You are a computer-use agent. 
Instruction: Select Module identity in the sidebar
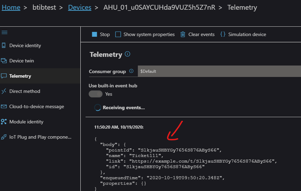click(26, 122)
